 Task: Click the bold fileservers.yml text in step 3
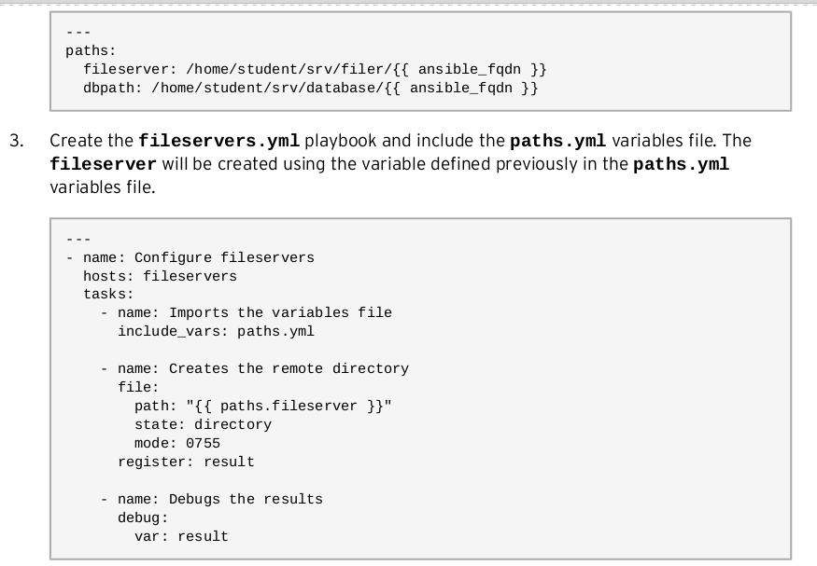(218, 142)
